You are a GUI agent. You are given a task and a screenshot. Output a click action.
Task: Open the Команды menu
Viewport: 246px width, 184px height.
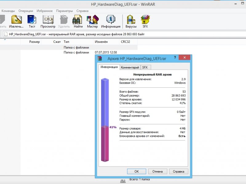coord(8,11)
